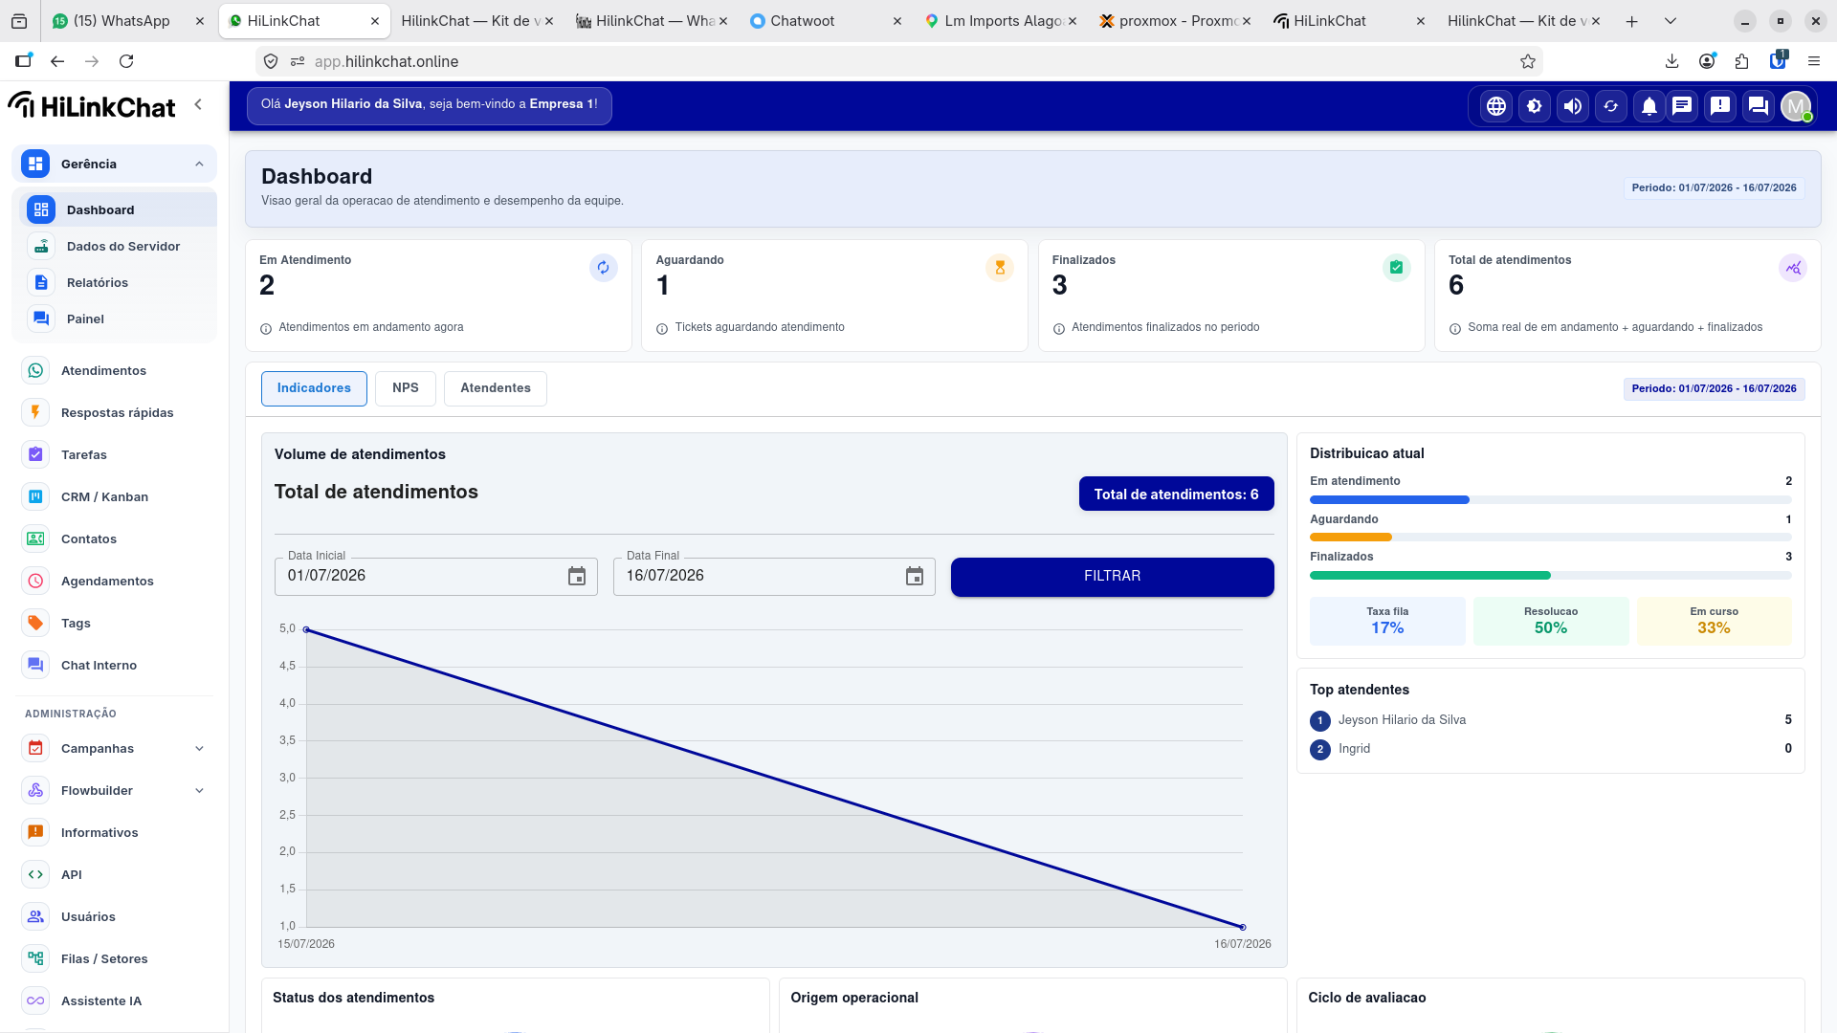
Task: Open the language globe icon in header
Action: pyautogui.click(x=1496, y=106)
